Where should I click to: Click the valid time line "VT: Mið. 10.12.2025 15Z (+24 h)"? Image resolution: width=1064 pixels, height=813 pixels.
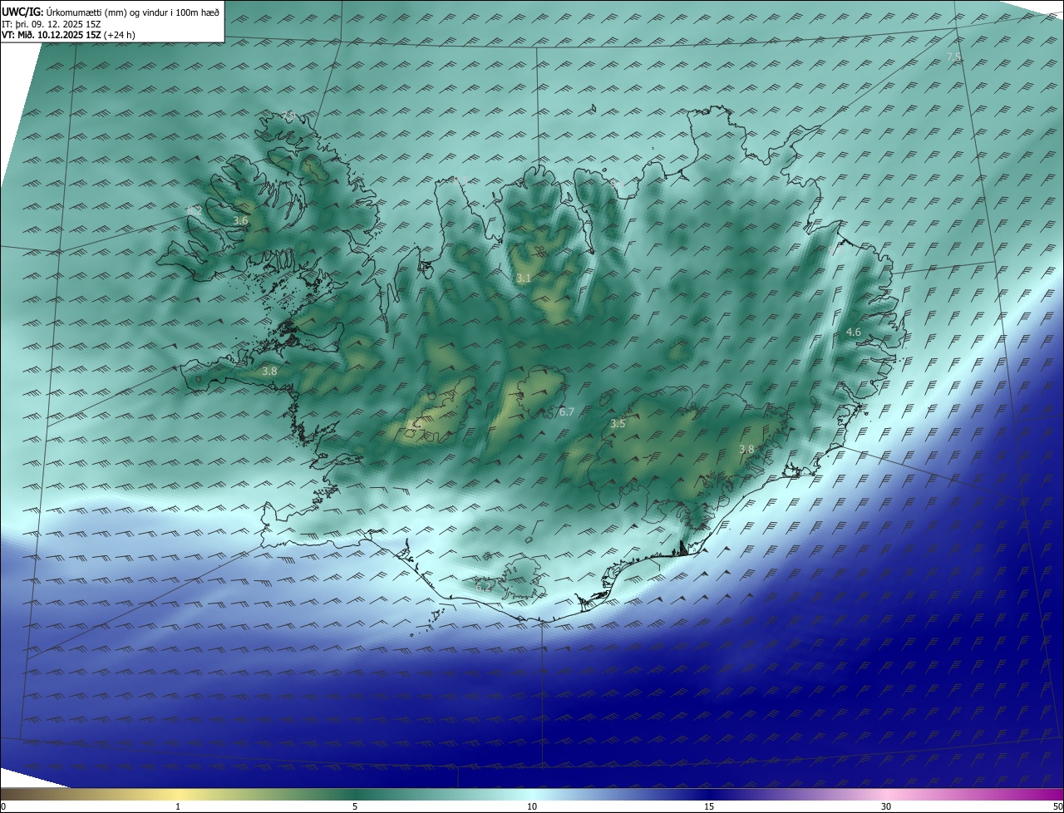click(68, 36)
